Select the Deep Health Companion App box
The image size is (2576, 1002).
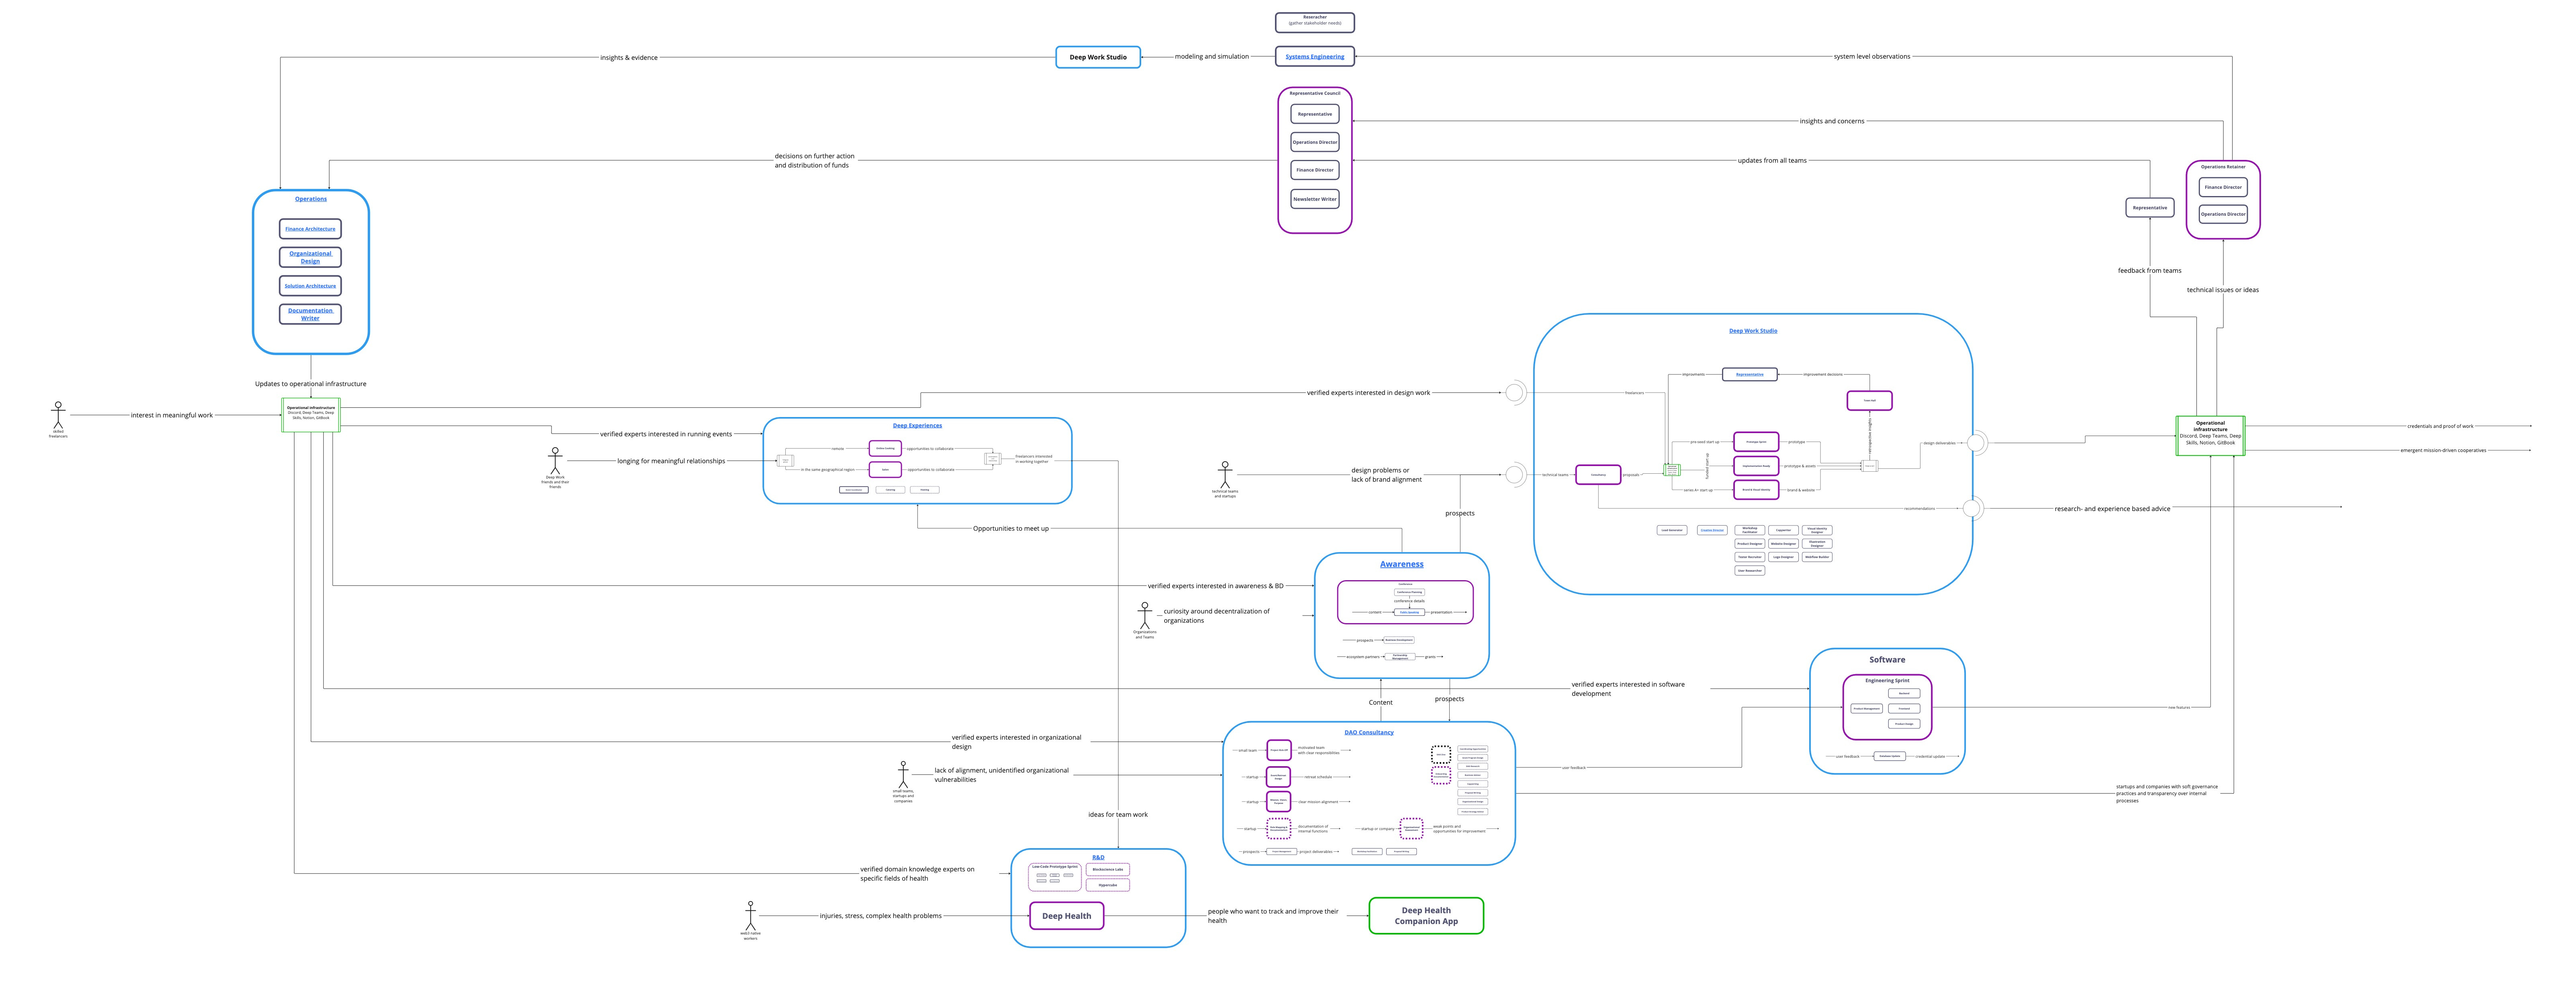[1425, 916]
